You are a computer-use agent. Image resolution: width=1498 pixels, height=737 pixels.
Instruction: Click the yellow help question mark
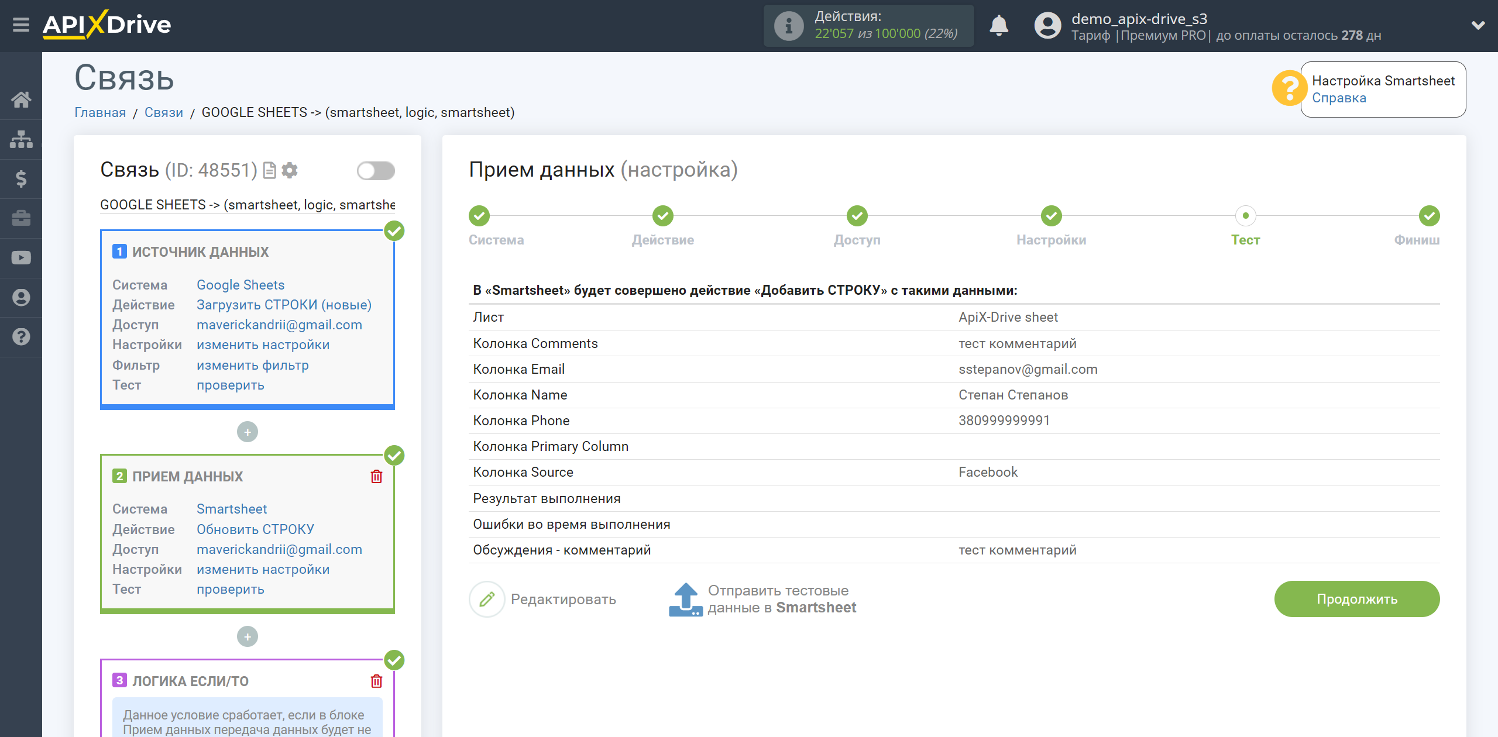[1289, 88]
